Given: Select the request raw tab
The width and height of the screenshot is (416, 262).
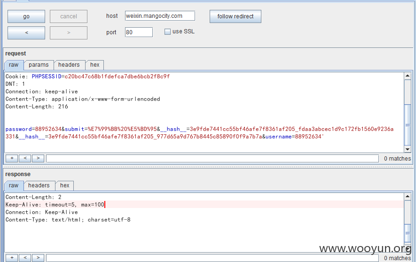Looking at the screenshot, I should 14,65.
